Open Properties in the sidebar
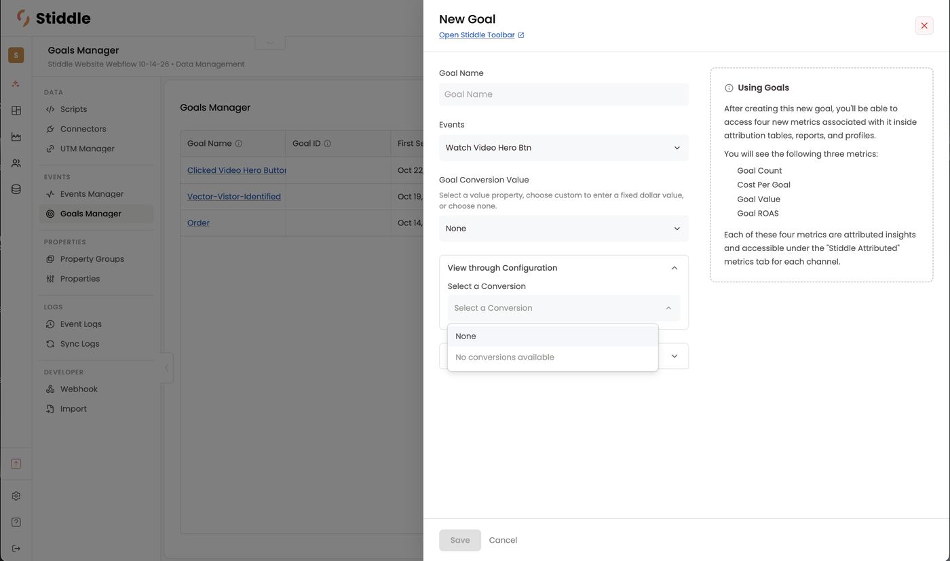The height and width of the screenshot is (561, 950). click(96, 279)
